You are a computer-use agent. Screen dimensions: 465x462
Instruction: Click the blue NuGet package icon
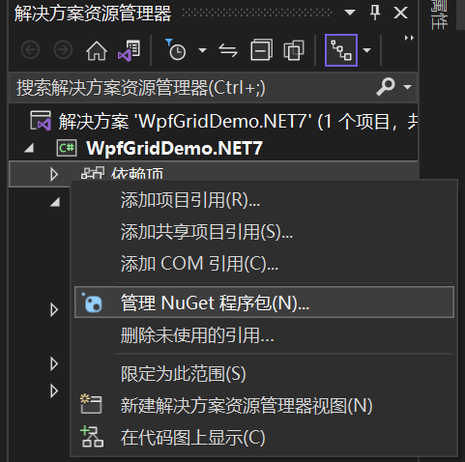click(93, 303)
